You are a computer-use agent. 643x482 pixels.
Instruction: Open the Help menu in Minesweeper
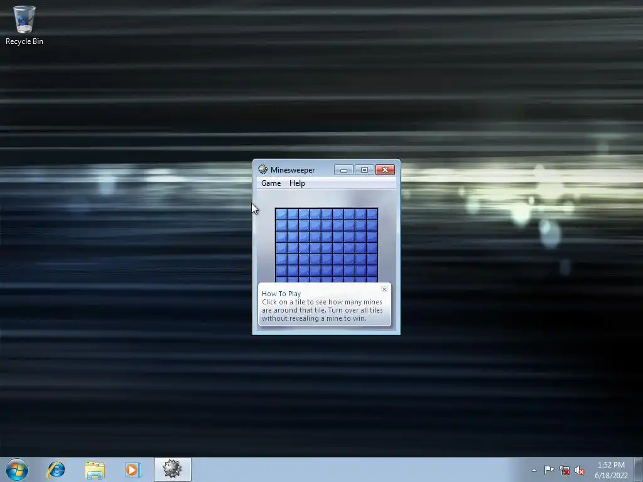[x=297, y=183]
